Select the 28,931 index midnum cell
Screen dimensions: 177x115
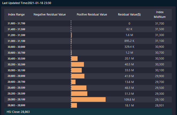159,105
